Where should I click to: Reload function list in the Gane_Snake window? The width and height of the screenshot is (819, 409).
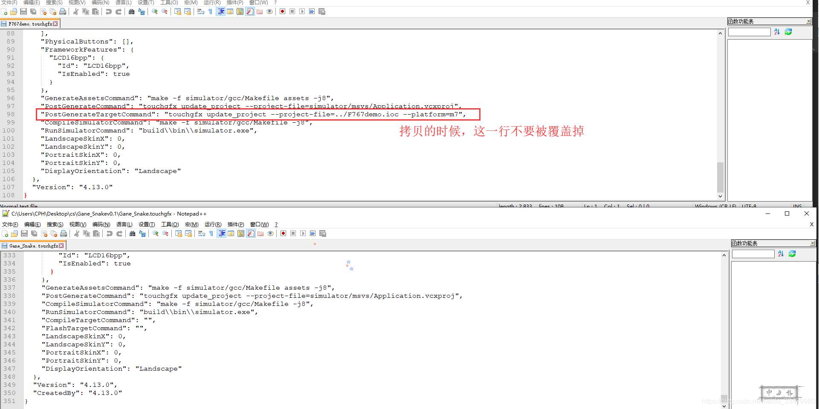(792, 253)
